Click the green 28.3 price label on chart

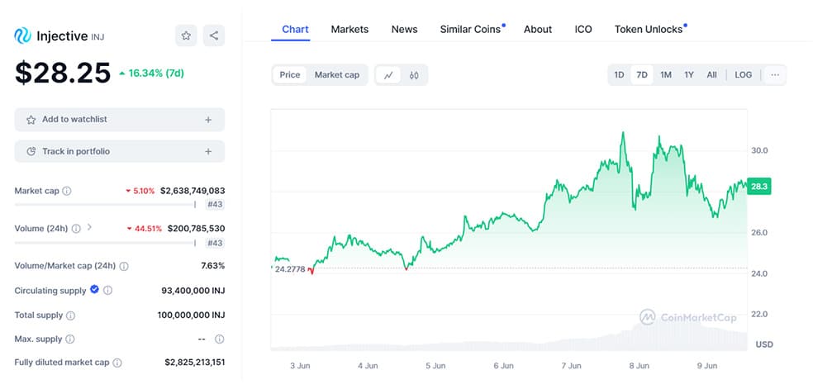click(758, 187)
